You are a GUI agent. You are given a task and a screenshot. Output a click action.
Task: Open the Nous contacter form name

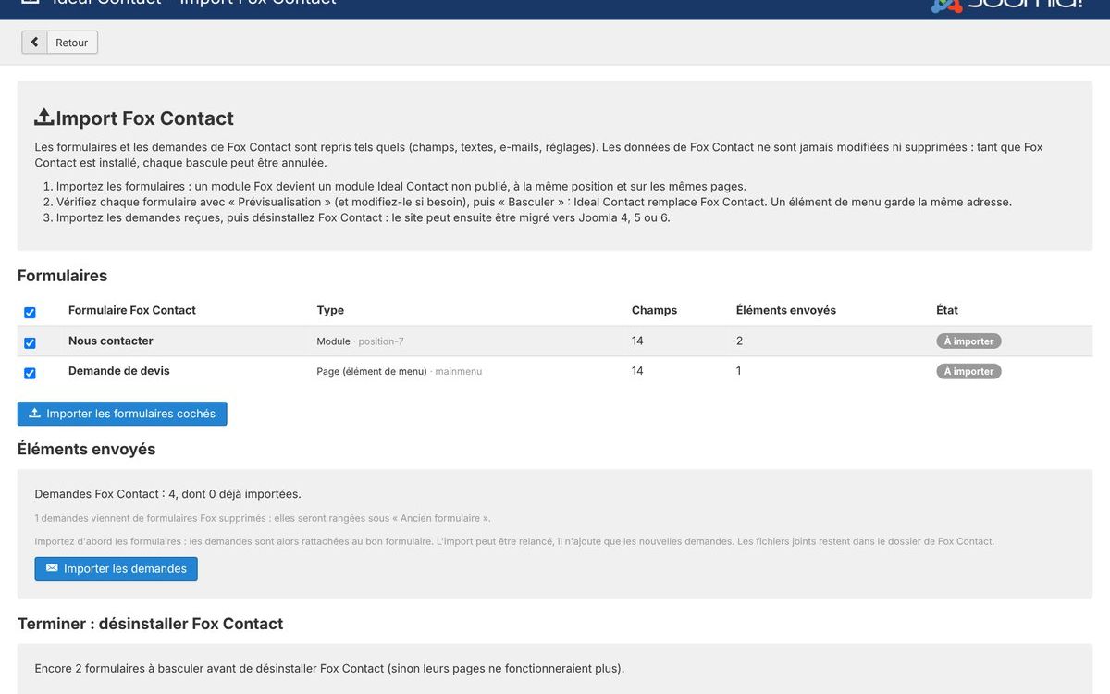point(111,341)
